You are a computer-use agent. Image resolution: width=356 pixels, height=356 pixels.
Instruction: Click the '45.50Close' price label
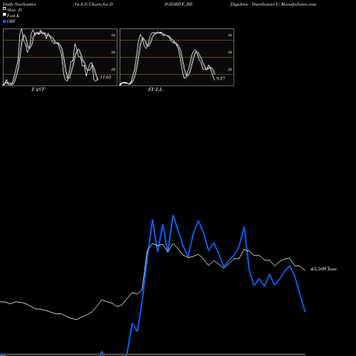(323, 269)
